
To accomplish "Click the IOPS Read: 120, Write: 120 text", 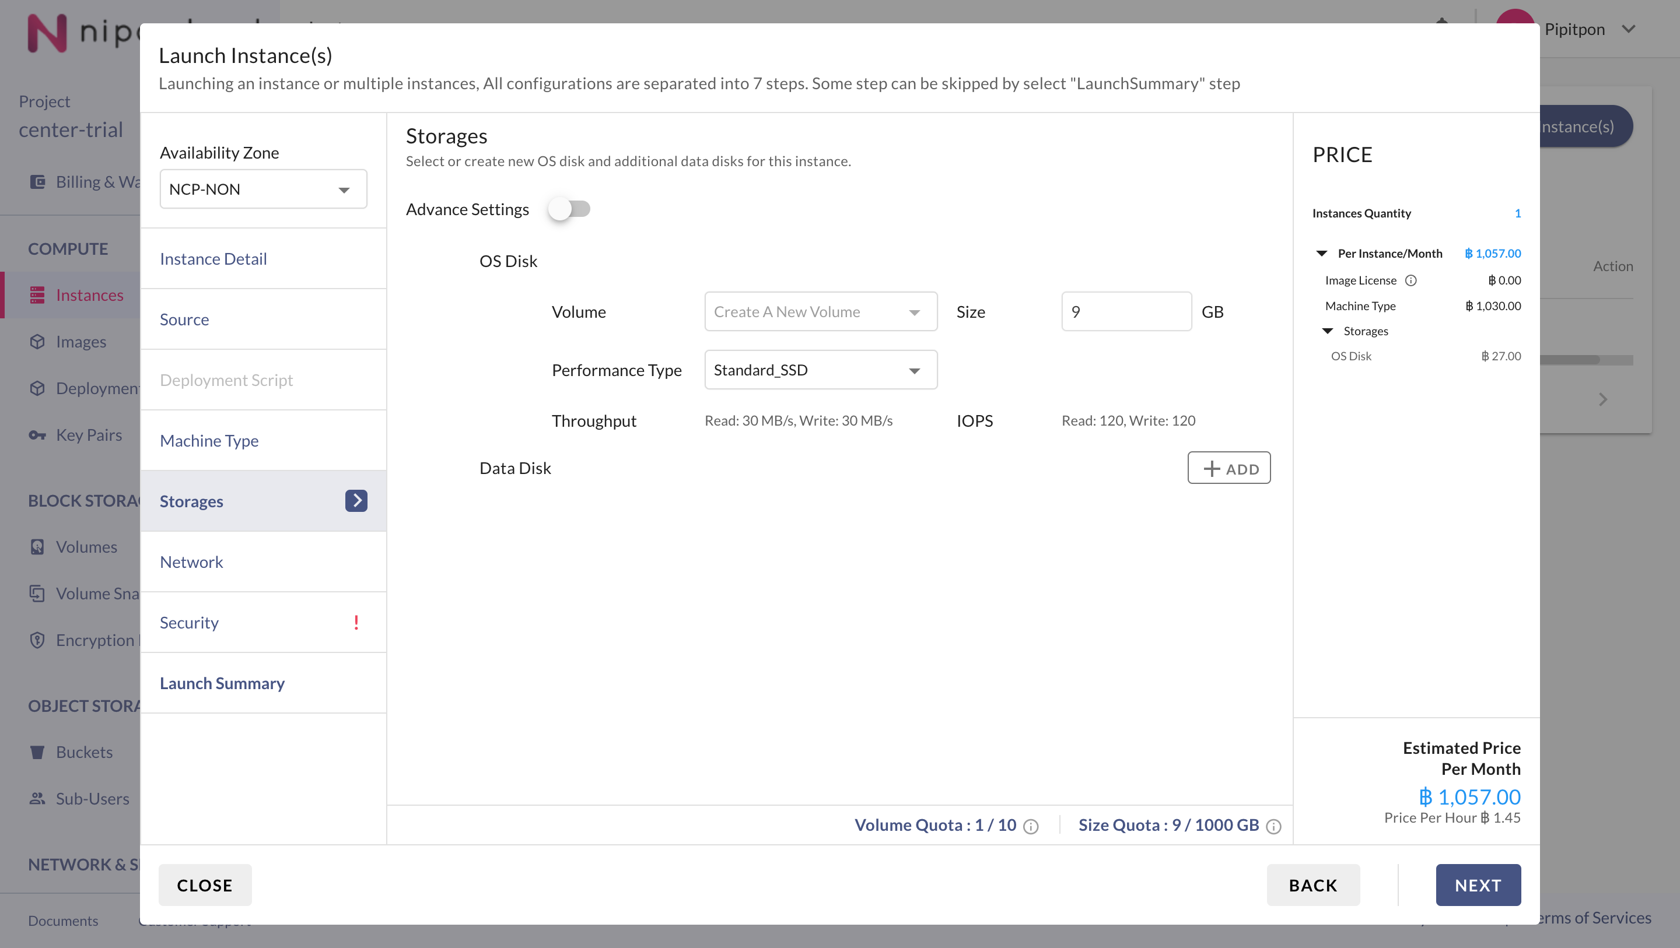I will [1128, 420].
